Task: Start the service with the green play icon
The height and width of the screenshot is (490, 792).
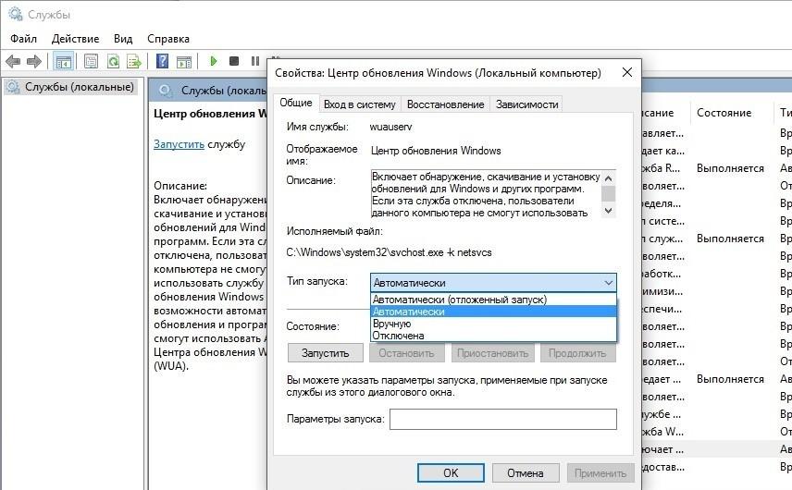Action: tap(213, 61)
